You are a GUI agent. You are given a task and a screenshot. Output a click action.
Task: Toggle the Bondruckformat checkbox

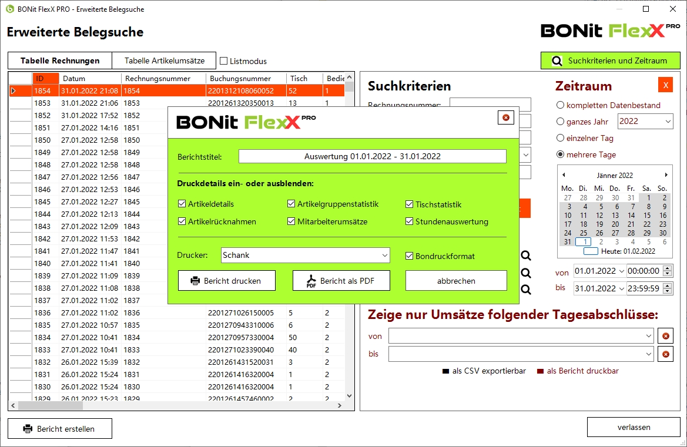pyautogui.click(x=410, y=256)
